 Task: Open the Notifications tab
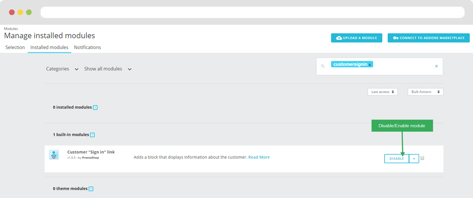(88, 48)
